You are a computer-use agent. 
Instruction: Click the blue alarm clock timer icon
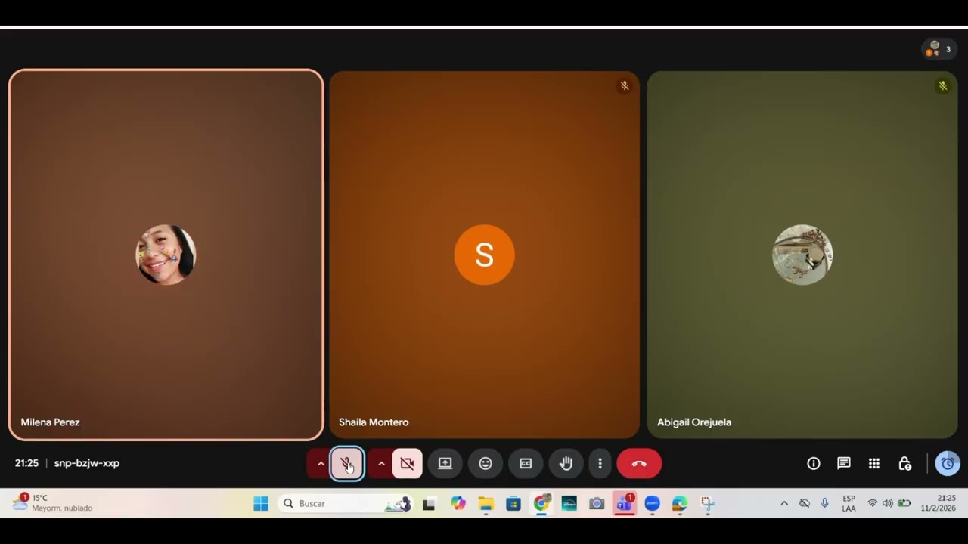point(948,464)
